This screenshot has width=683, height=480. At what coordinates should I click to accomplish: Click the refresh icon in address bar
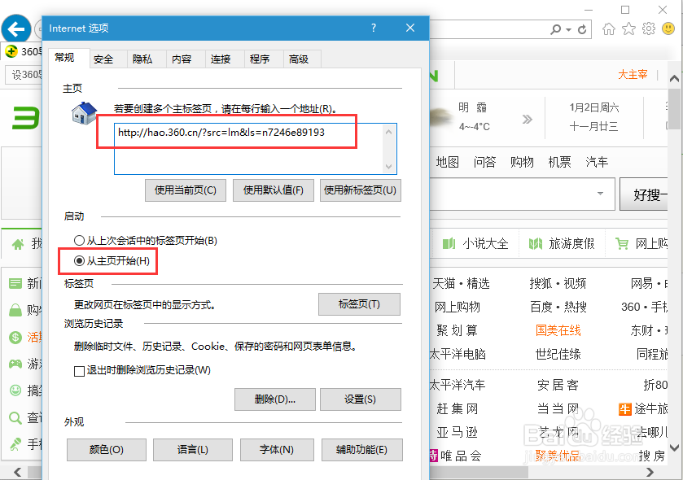click(x=582, y=29)
